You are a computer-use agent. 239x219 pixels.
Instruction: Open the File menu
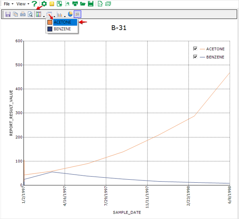9,4
